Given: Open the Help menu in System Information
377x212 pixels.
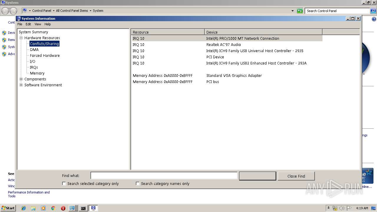Looking at the screenshot, I should pyautogui.click(x=48, y=24).
